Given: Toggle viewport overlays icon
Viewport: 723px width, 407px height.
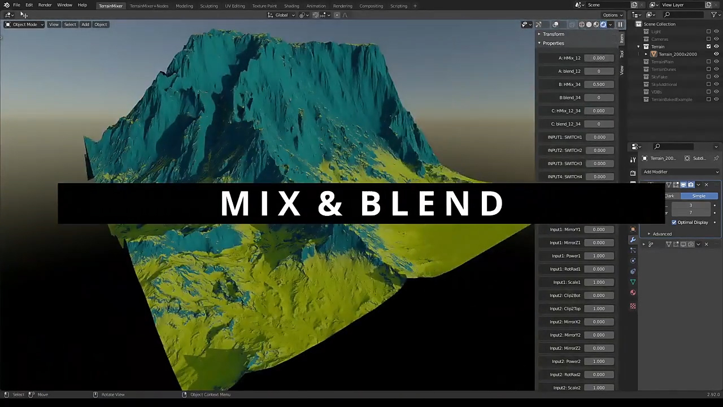Looking at the screenshot, I should point(555,24).
